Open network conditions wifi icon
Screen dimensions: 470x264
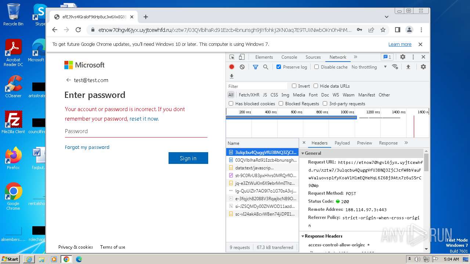(x=395, y=67)
